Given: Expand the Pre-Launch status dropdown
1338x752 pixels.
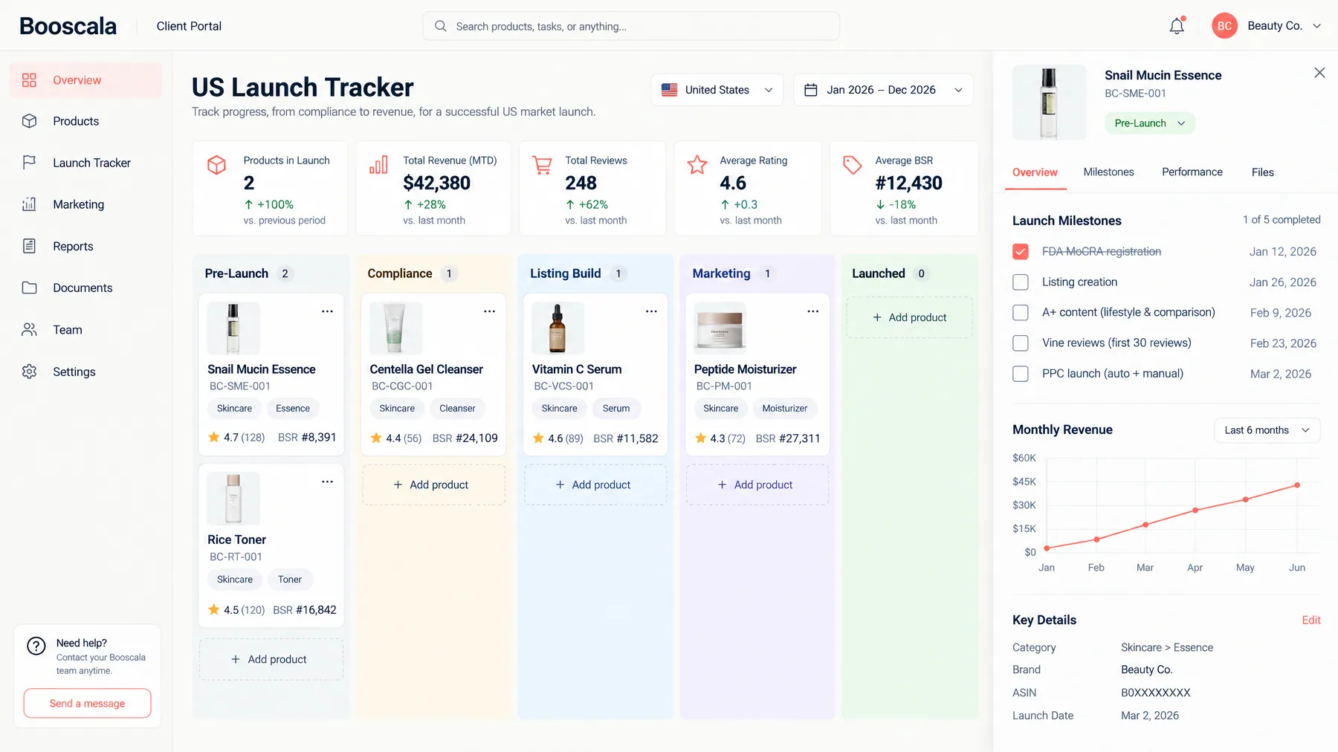Looking at the screenshot, I should pos(1149,123).
